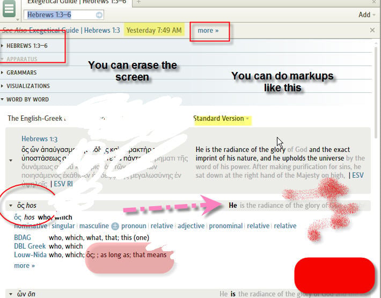Open the Add dropdown menu

click(367, 15)
